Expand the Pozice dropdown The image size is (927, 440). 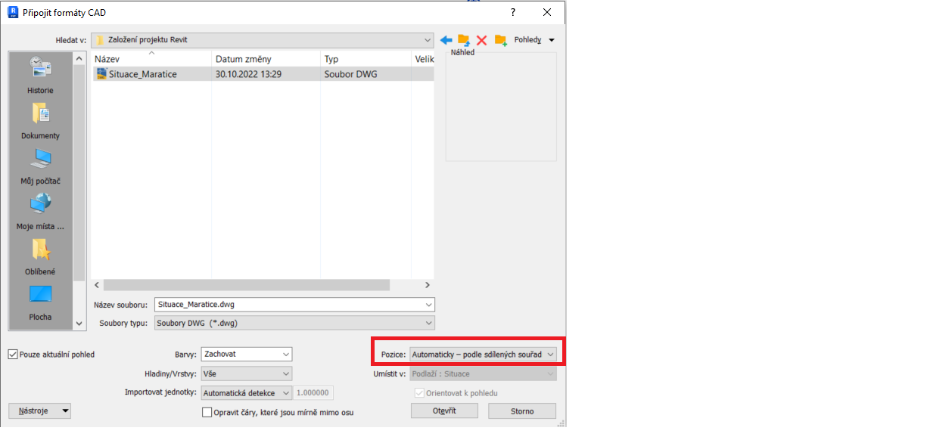pos(483,354)
